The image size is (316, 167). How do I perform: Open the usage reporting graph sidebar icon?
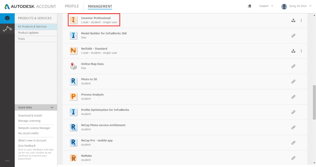coord(7,29)
